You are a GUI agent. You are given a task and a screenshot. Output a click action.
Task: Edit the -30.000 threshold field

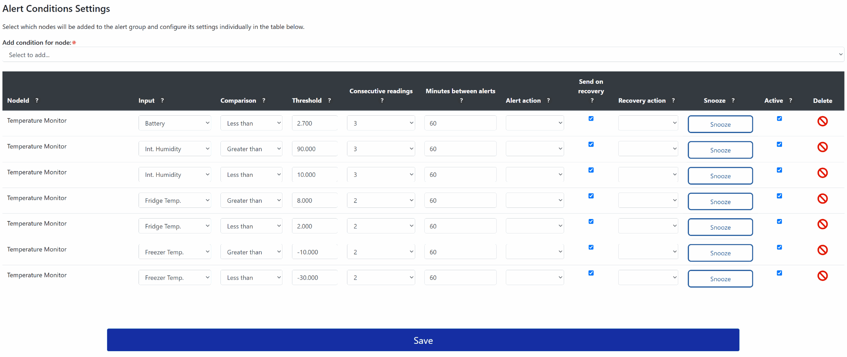314,278
